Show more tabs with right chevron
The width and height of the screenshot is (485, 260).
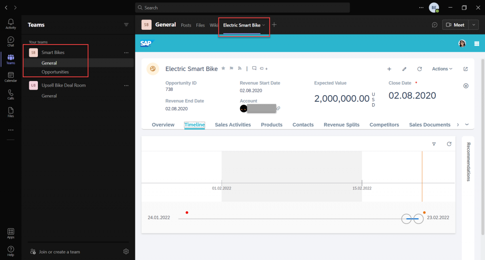coord(458,125)
